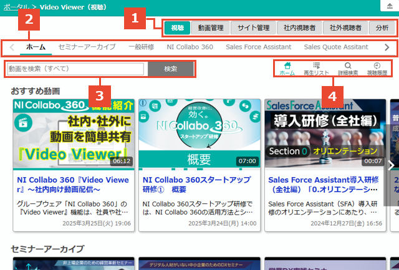Open the Video Viewer 機能紹介 thumbnail

point(74,134)
